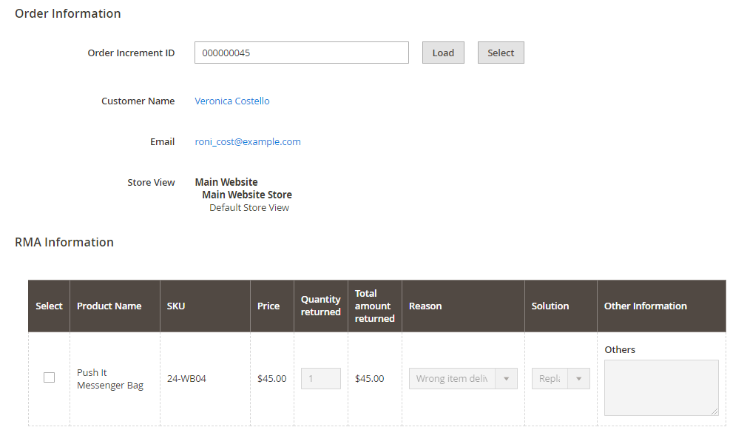Click the Total amount returned column header
This screenshot has width=730, height=447.
[374, 306]
